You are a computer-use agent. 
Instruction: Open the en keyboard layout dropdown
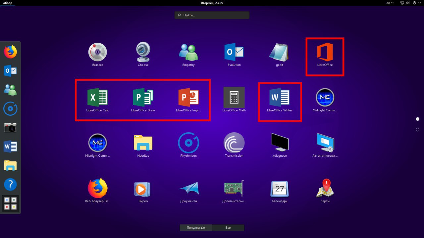pos(390,3)
